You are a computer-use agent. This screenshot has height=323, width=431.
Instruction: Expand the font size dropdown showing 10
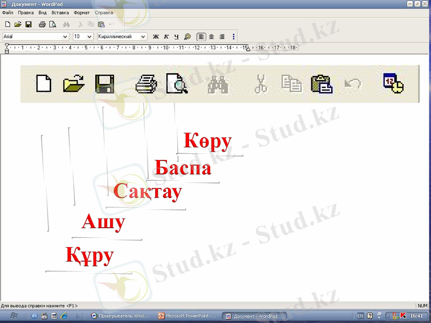click(89, 37)
